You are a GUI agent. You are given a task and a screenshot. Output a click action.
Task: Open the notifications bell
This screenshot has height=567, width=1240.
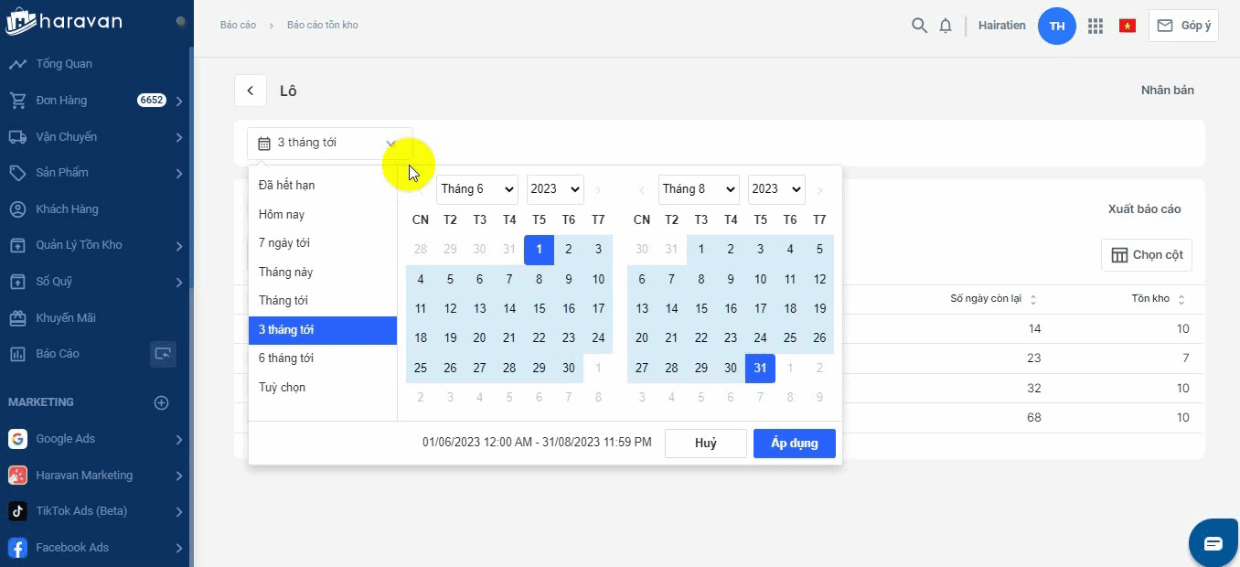point(946,26)
